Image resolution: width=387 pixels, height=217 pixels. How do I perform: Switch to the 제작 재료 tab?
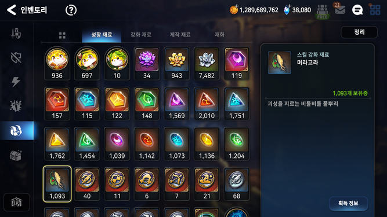click(180, 35)
